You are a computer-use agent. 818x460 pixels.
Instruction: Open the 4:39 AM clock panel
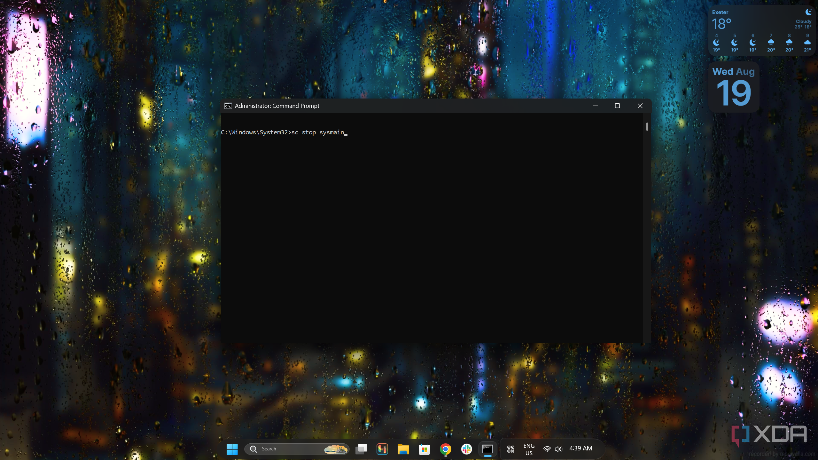coord(581,448)
